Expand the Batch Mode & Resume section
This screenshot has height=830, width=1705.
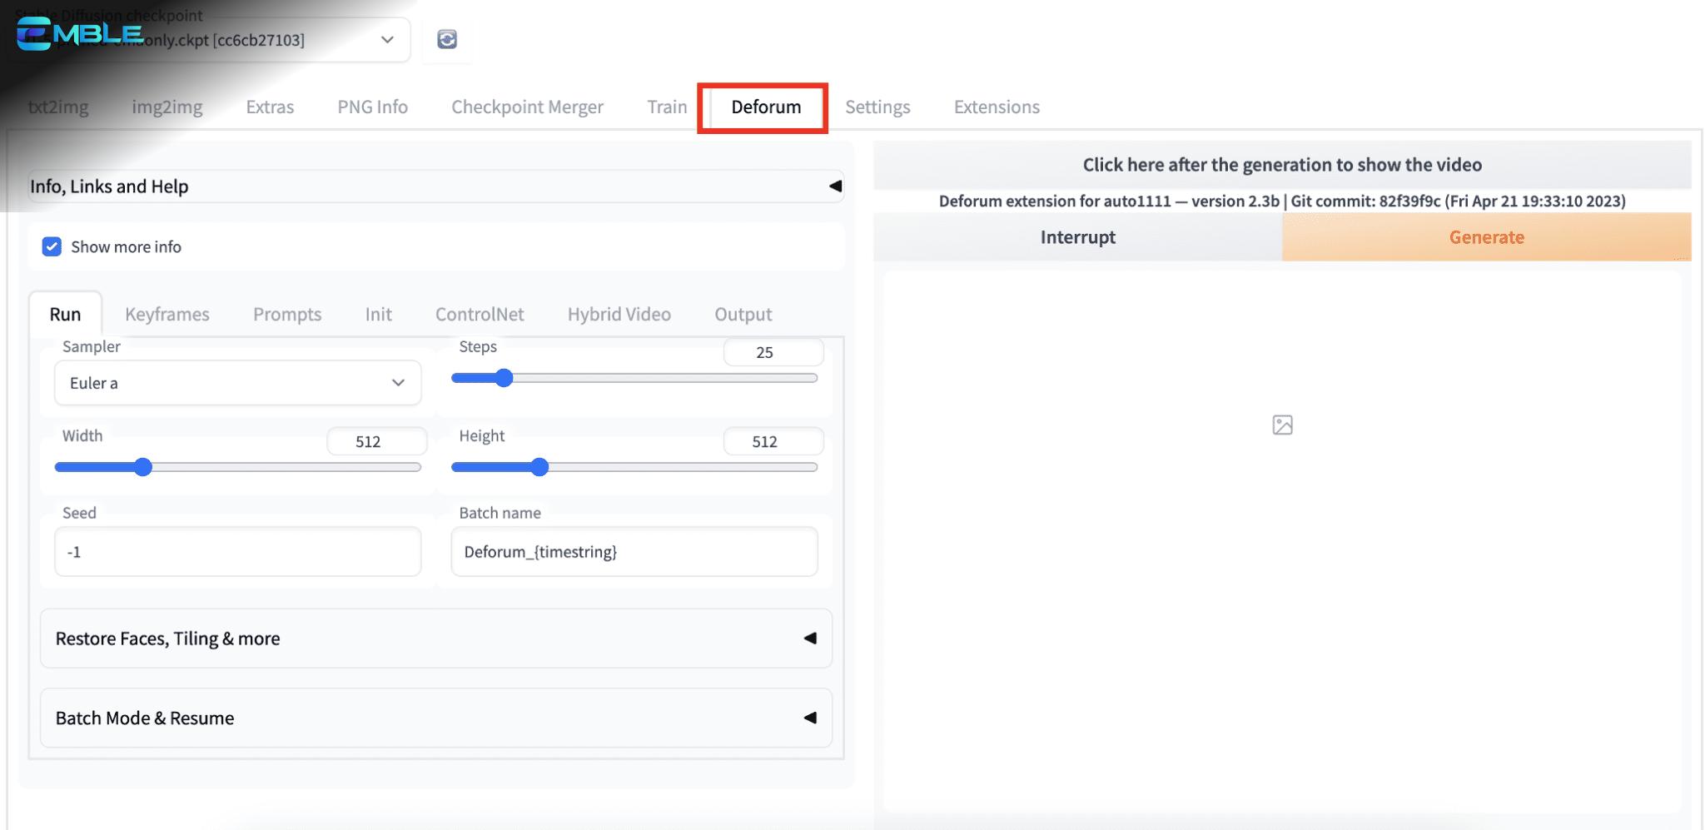[x=436, y=718]
